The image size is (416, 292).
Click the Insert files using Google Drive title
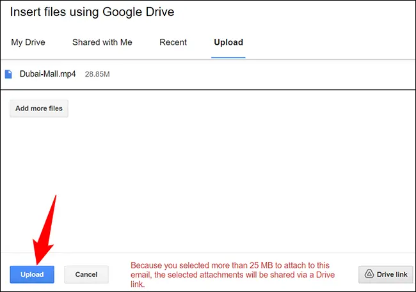[x=92, y=12]
